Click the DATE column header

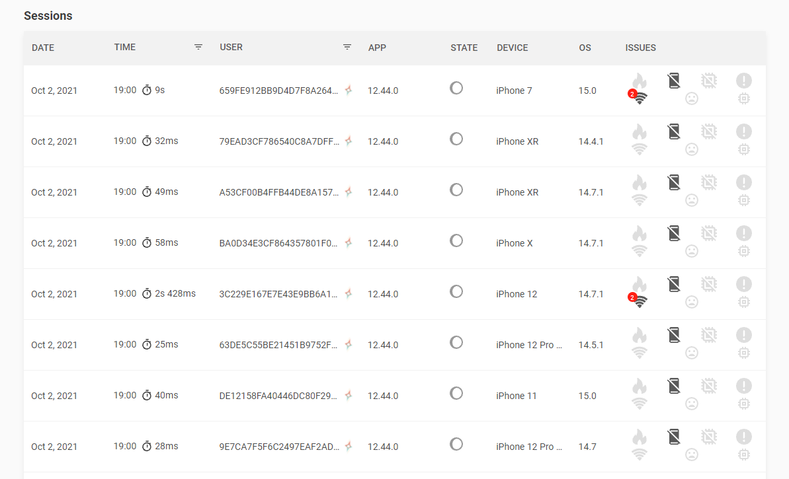pyautogui.click(x=43, y=48)
